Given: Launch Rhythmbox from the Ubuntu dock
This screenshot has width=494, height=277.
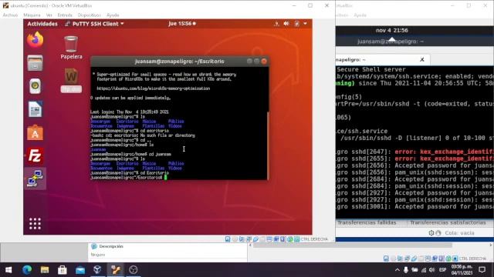Looking at the screenshot, I should click(x=35, y=86).
